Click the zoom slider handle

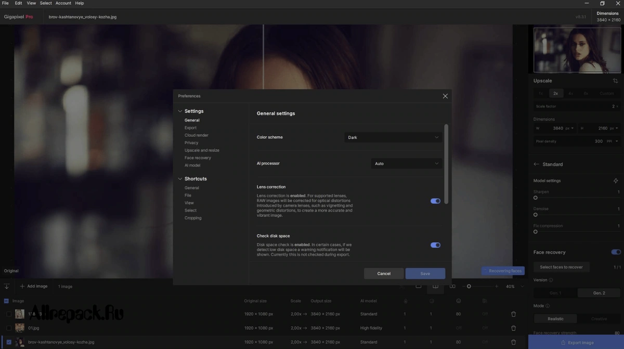469,287
